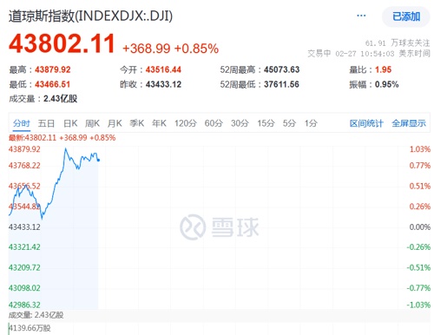Click the latest price dot on chart line
This screenshot has height=335, width=434.
click(99, 160)
